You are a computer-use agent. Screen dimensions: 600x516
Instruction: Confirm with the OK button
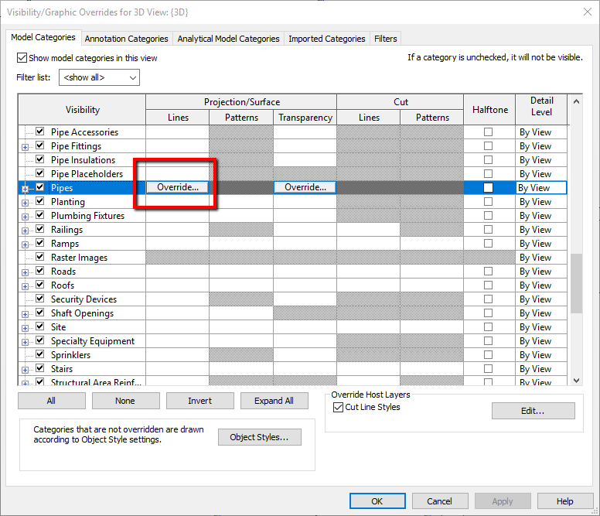click(x=377, y=501)
